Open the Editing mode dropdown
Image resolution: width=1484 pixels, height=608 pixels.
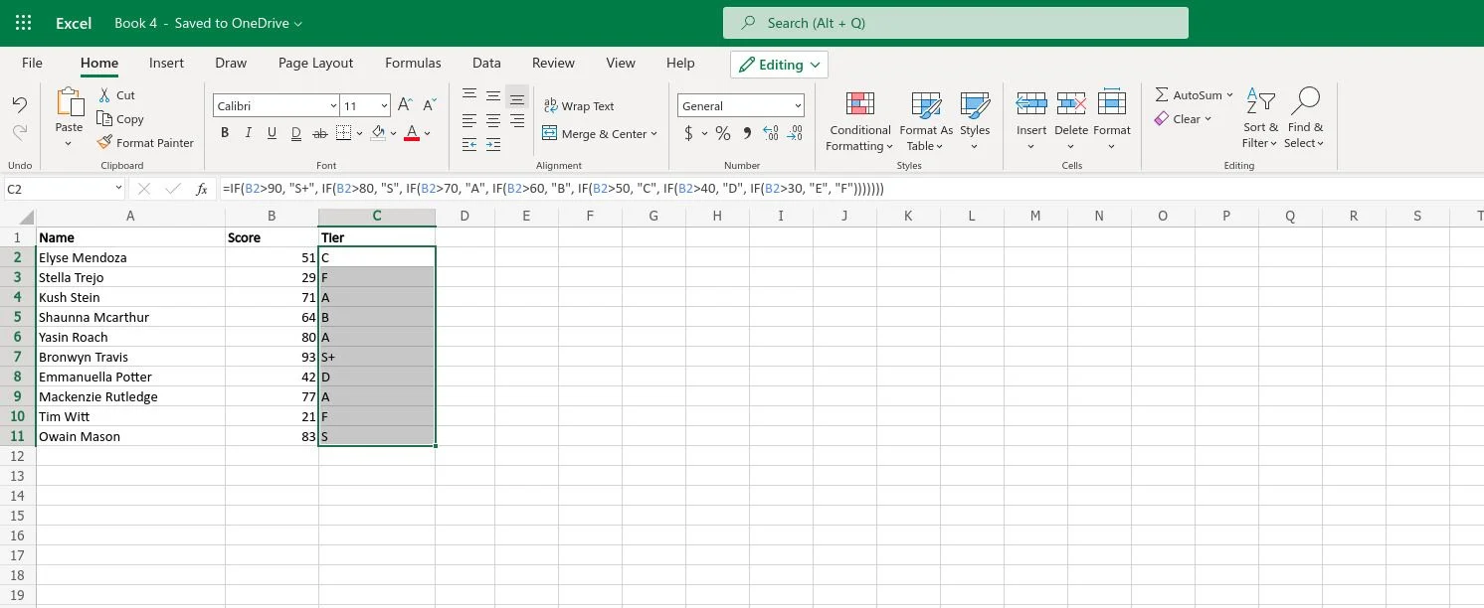pyautogui.click(x=779, y=65)
